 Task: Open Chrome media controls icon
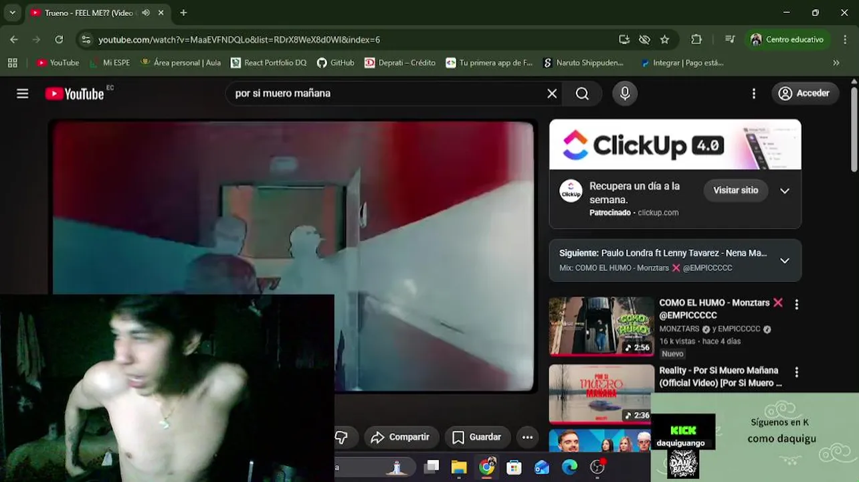[x=730, y=39]
